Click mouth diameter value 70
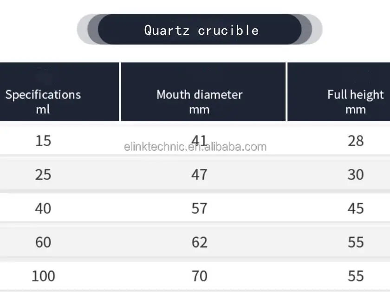 pyautogui.click(x=199, y=276)
